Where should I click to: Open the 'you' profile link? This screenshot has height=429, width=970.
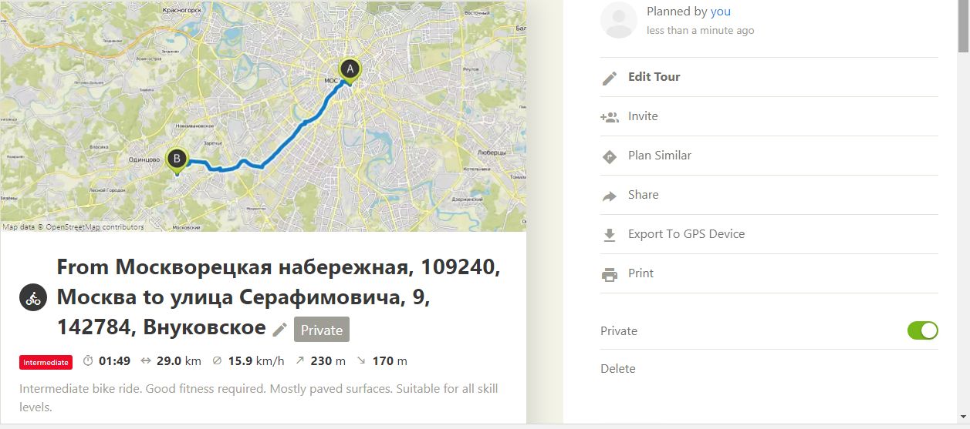(x=721, y=12)
